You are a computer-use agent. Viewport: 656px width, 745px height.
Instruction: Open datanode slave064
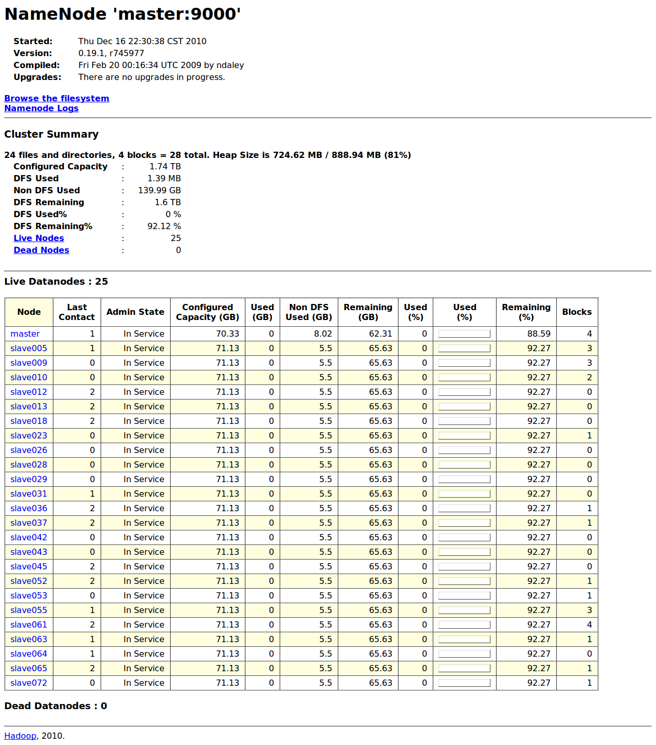coord(29,654)
